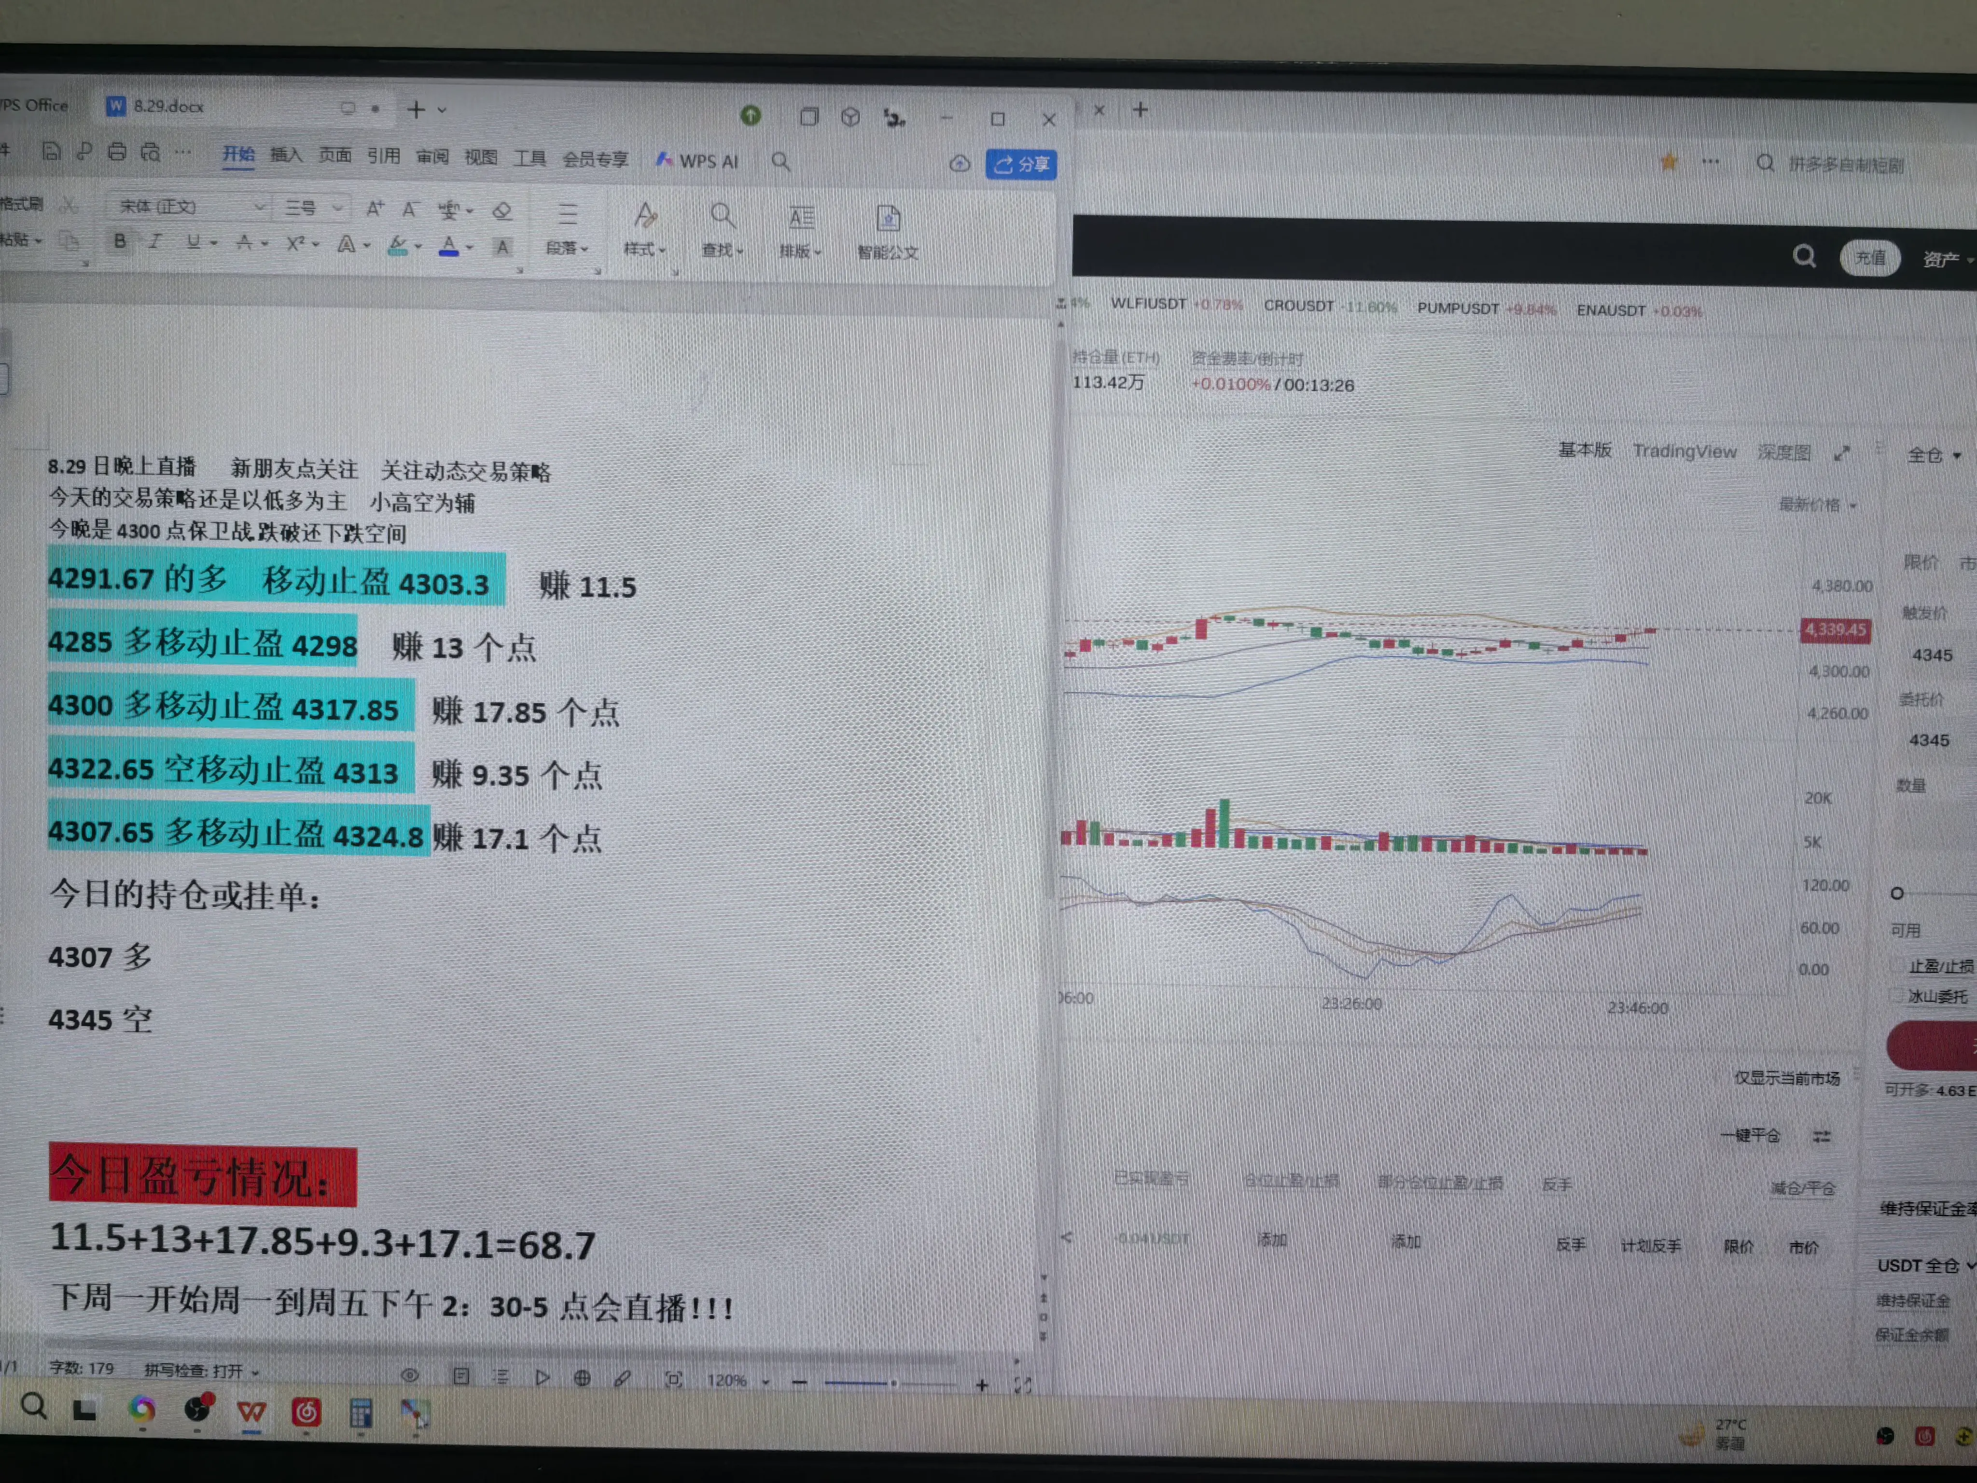Viewport: 1977px width, 1483px height.
Task: Print the document using printer icon
Action: tap(117, 152)
